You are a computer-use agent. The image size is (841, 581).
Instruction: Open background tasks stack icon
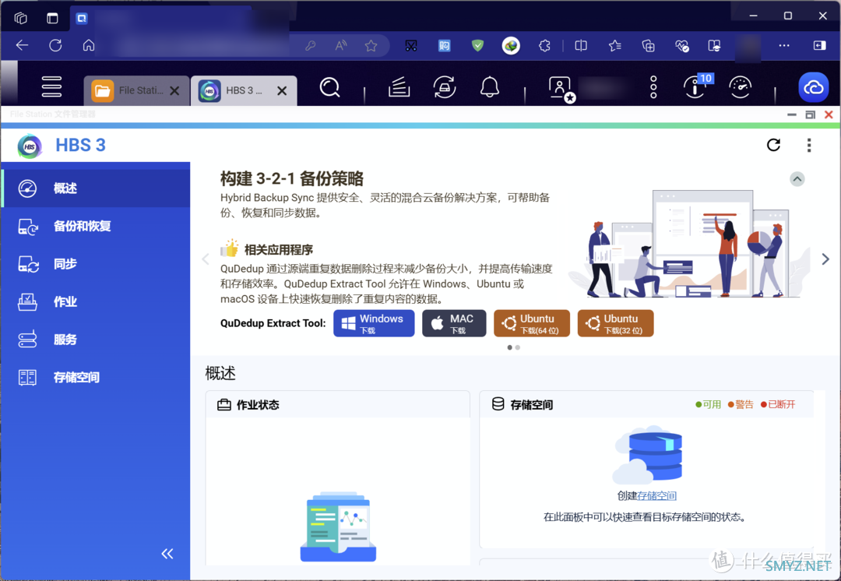pos(399,87)
